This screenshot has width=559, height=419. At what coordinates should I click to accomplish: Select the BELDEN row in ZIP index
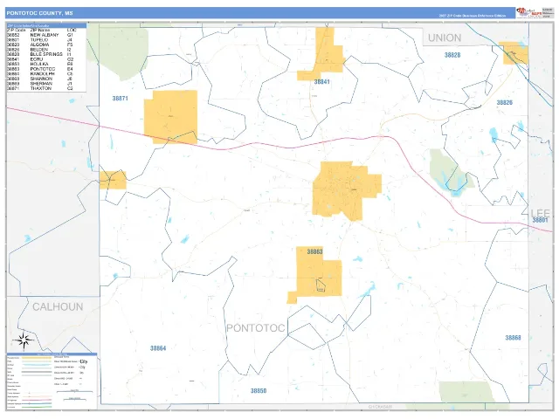click(x=40, y=50)
